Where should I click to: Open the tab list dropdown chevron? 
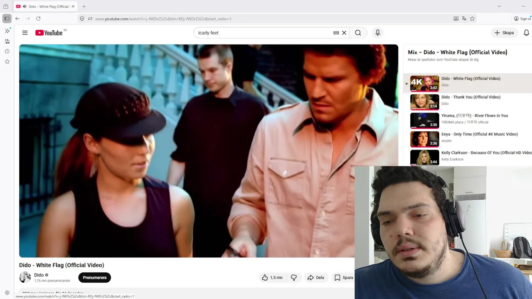[x=499, y=6]
